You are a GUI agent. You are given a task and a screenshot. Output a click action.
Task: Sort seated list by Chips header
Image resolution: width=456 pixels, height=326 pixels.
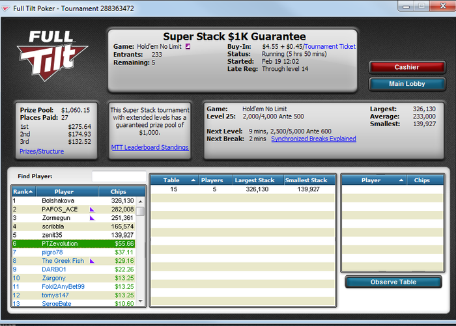point(425,180)
